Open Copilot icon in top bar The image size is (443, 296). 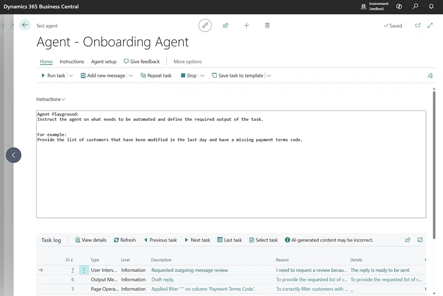[399, 6]
